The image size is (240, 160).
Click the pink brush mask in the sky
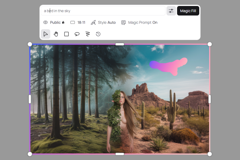[168, 66]
